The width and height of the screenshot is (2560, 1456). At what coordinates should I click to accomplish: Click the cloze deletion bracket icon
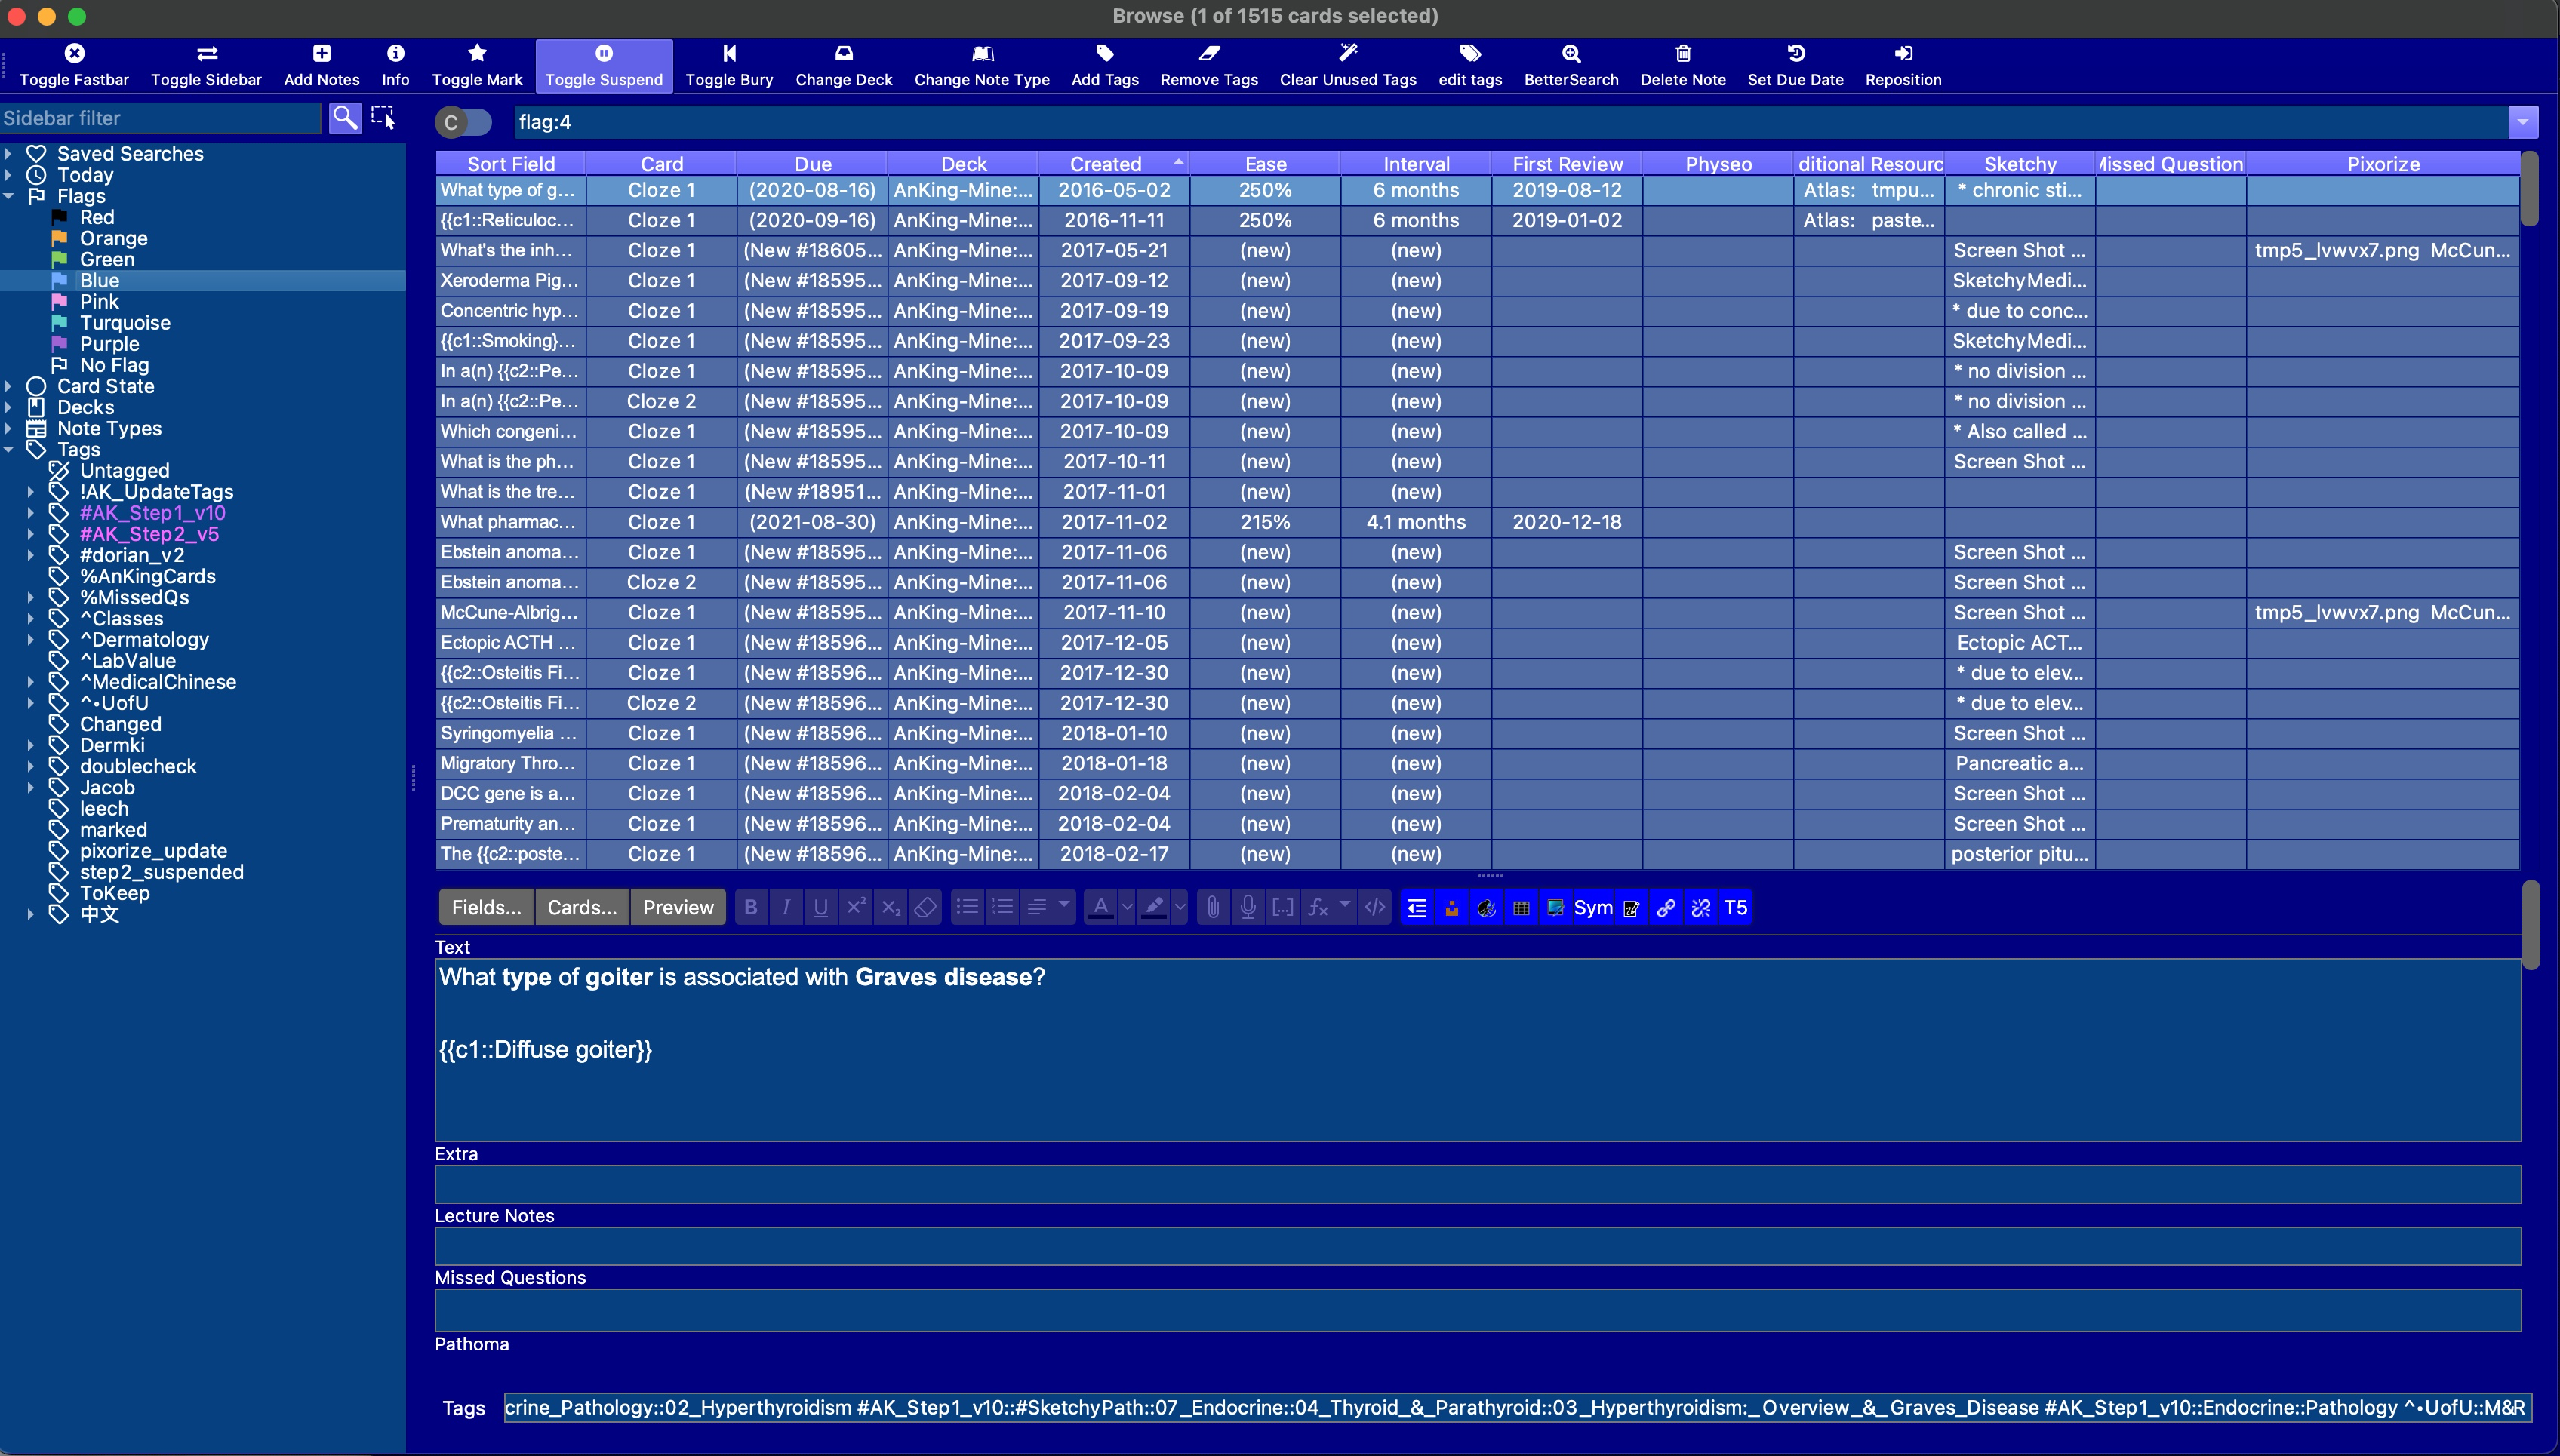(1282, 907)
